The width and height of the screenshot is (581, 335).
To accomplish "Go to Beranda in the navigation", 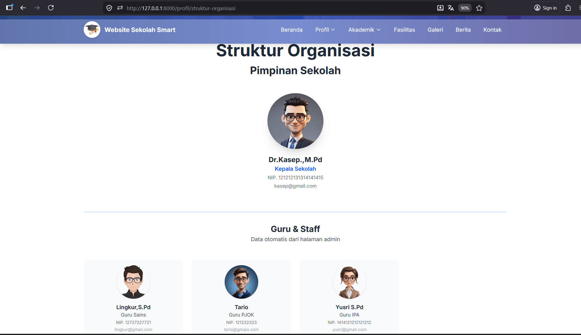I will point(292,30).
